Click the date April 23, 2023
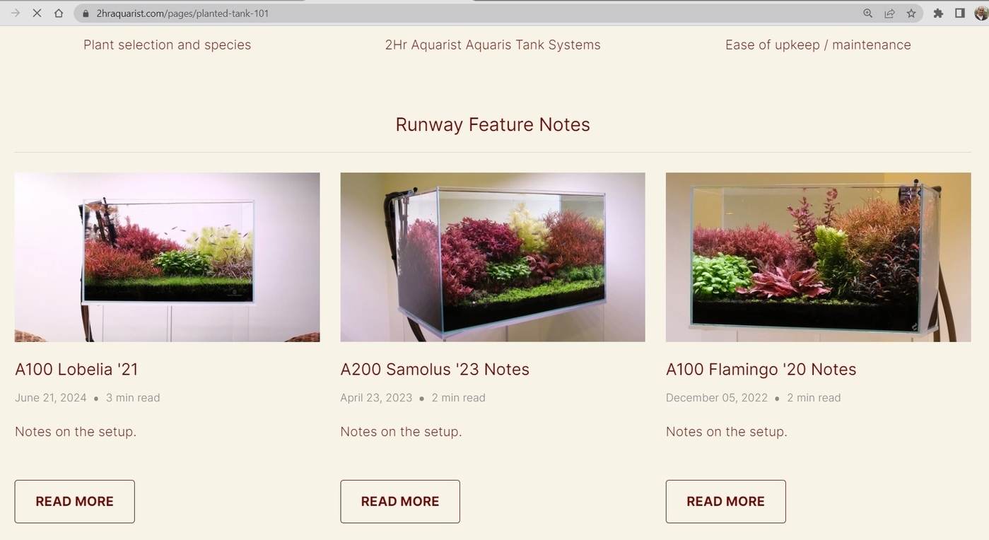This screenshot has width=989, height=540. coord(376,398)
